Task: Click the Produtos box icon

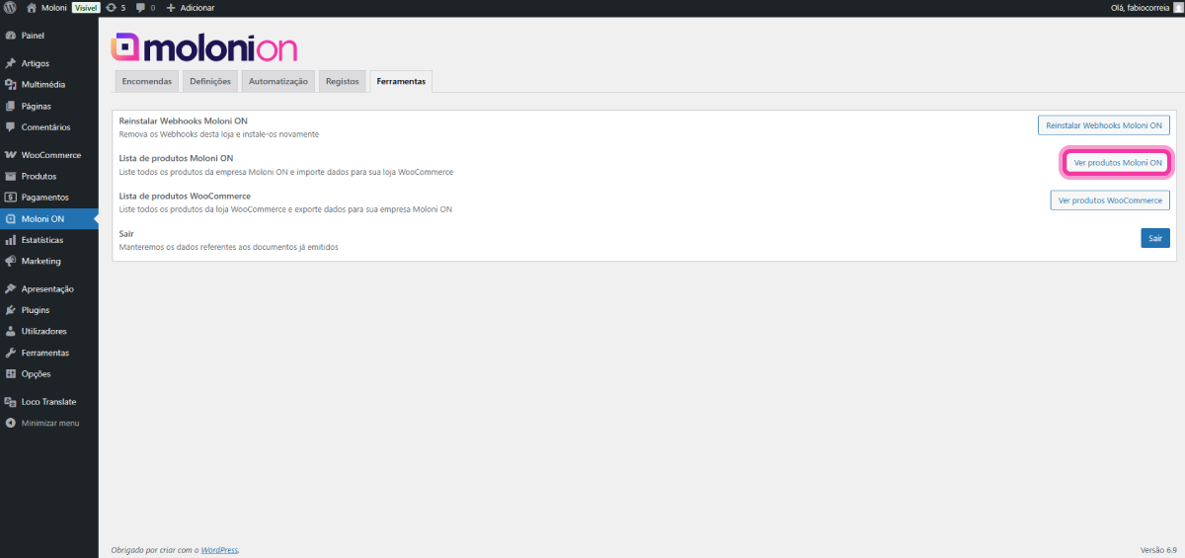Action: click(11, 176)
